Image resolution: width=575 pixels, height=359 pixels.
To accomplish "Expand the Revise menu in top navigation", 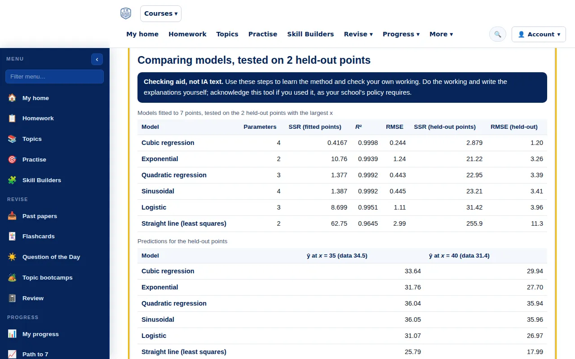I will tap(358, 34).
